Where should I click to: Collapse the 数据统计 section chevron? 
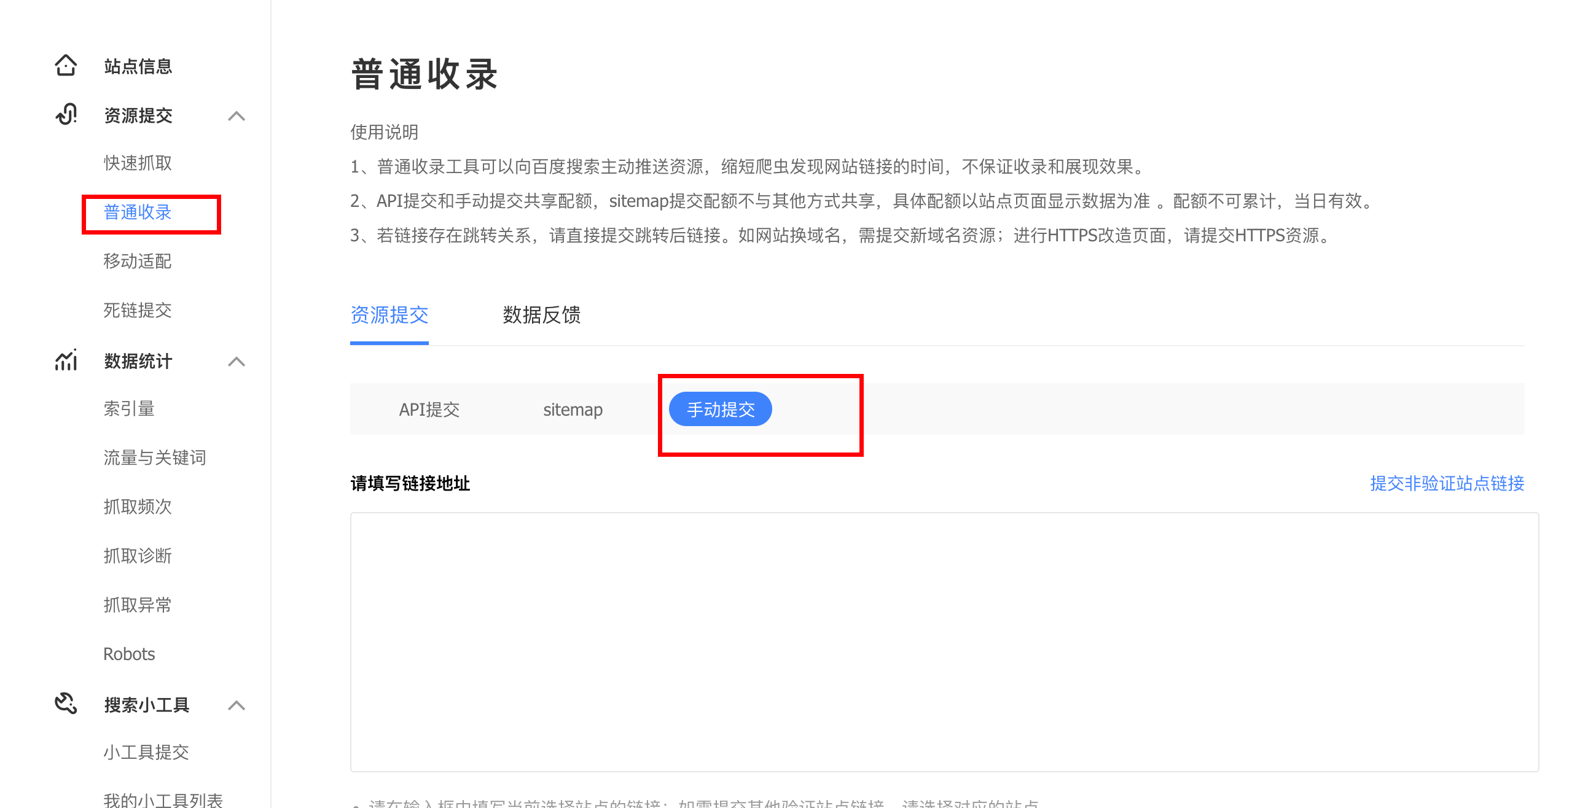pyautogui.click(x=236, y=361)
